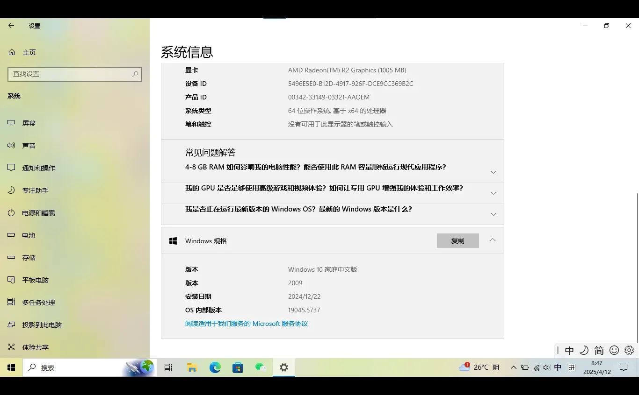Open the IME settings gear icon
Image resolution: width=639 pixels, height=395 pixels.
pyautogui.click(x=629, y=350)
